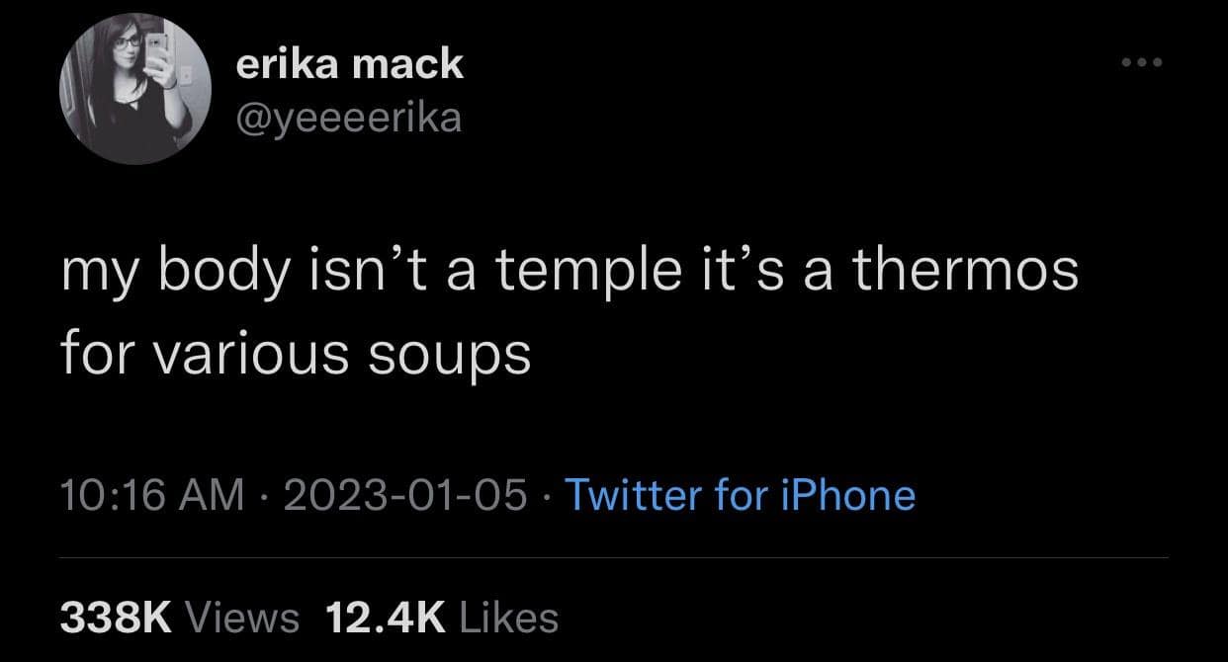This screenshot has height=662, width=1228.
Task: Open the 10:16 AM timestamp link
Action: pyautogui.click(x=152, y=494)
